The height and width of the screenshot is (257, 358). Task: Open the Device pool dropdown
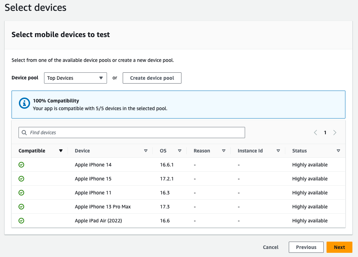(75, 78)
